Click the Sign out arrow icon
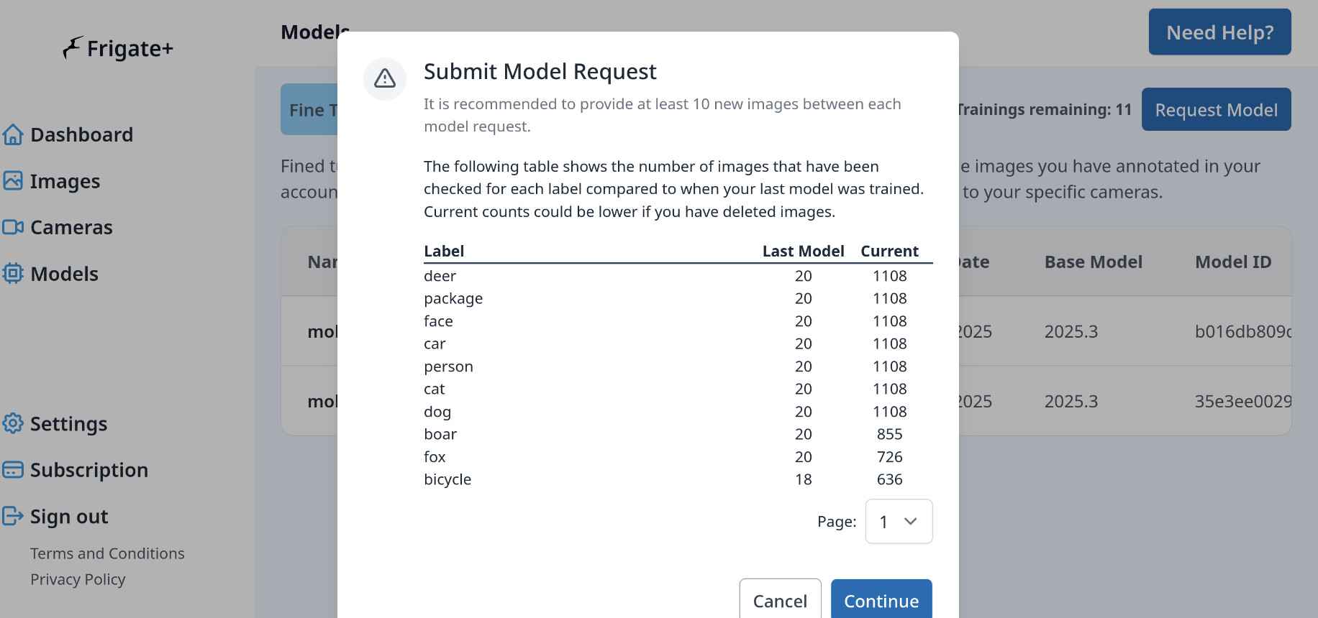Image resolution: width=1318 pixels, height=618 pixels. click(x=13, y=516)
